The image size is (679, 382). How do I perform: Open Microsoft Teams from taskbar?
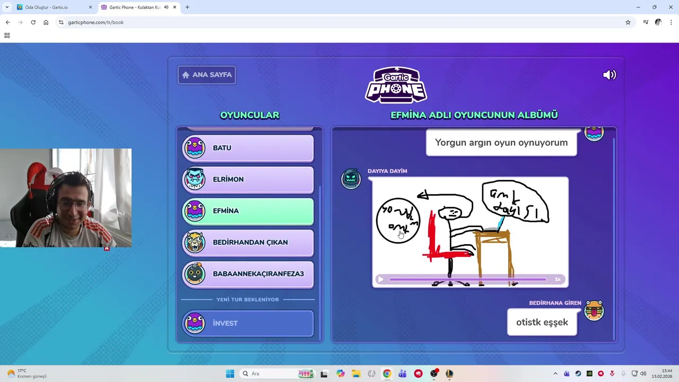click(403, 374)
